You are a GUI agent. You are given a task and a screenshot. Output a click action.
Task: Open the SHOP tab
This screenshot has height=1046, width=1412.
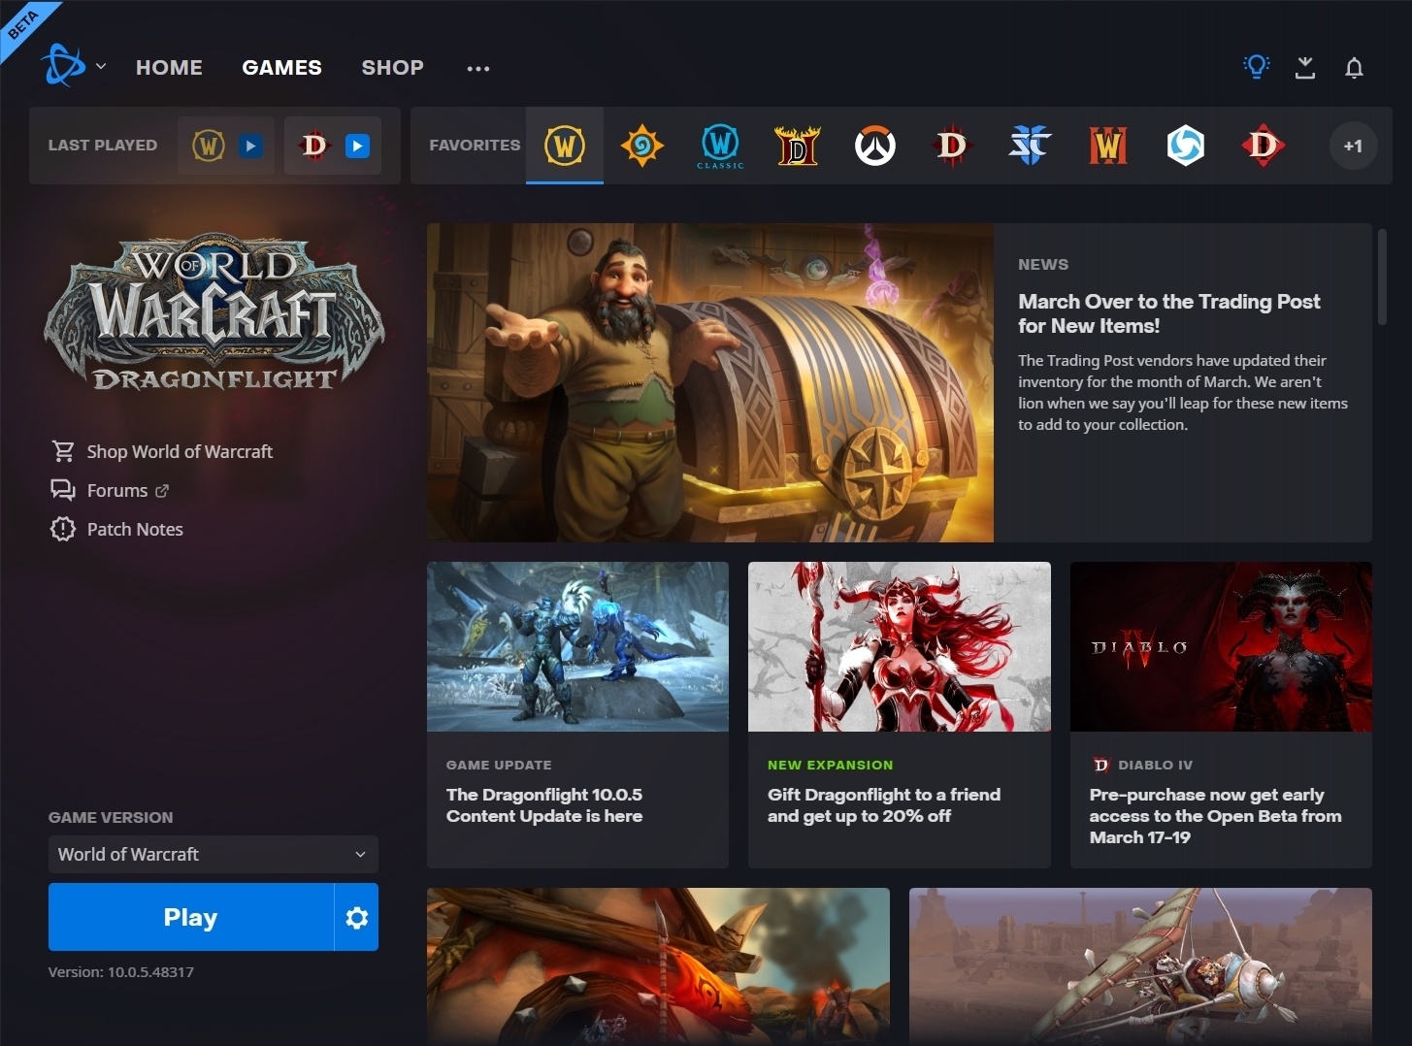click(x=392, y=67)
